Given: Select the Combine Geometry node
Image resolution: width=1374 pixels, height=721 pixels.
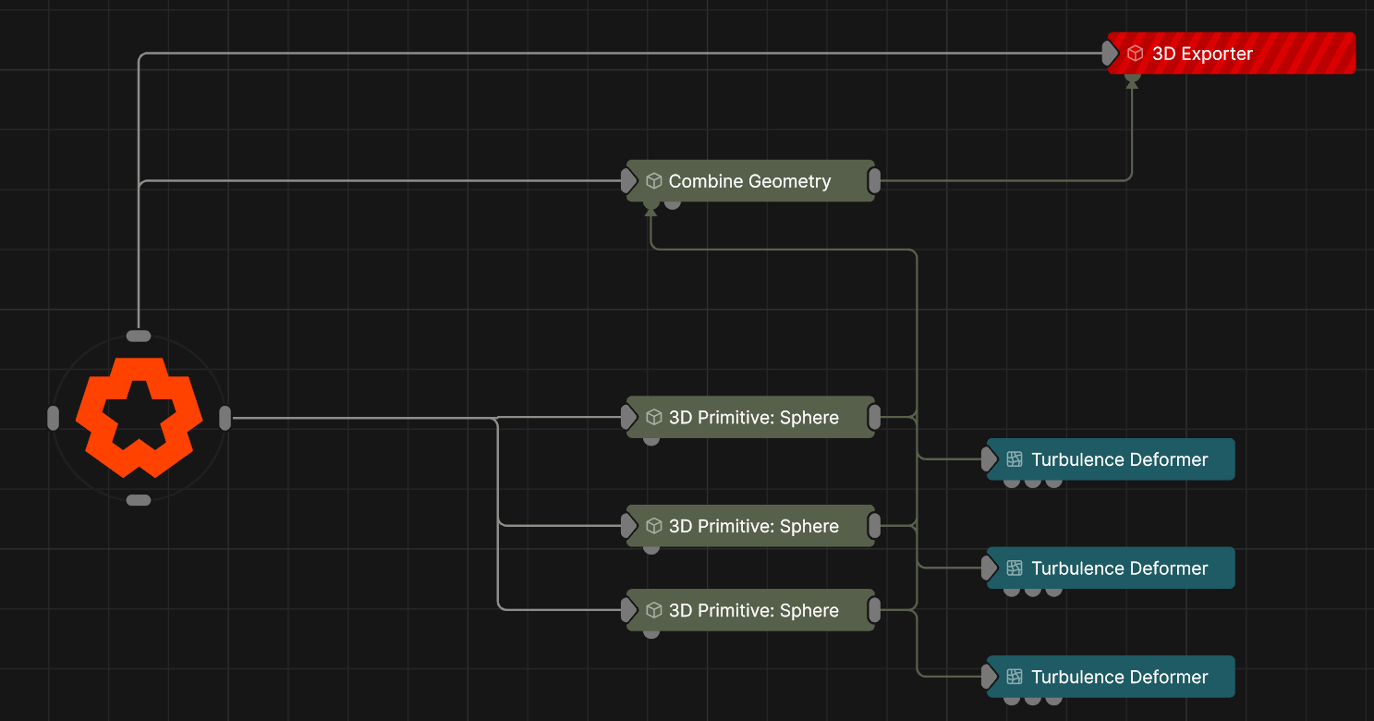Looking at the screenshot, I should click(750, 180).
